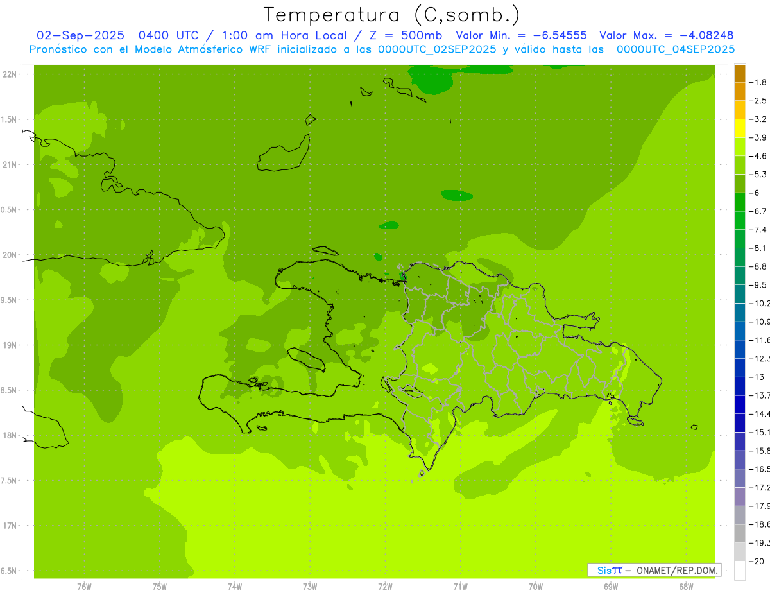Click the 'Valor Min. = -6.54555' text

pos(521,35)
